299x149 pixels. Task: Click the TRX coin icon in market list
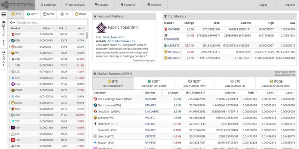click(x=13, y=140)
